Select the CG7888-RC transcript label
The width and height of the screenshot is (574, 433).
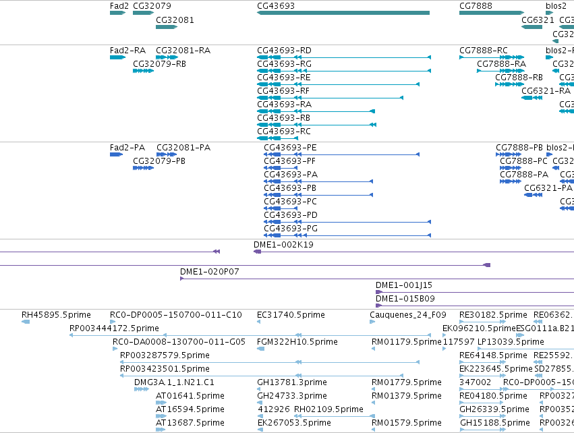pos(484,51)
